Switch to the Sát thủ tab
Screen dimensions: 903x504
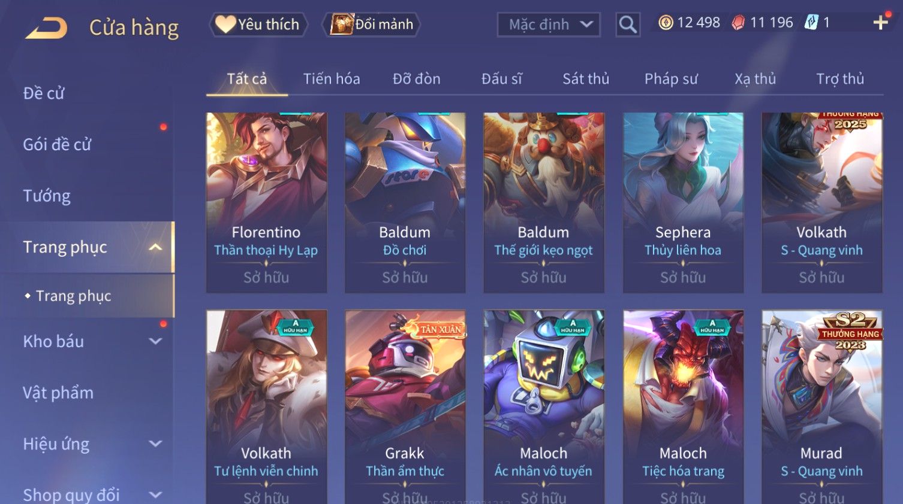[586, 79]
